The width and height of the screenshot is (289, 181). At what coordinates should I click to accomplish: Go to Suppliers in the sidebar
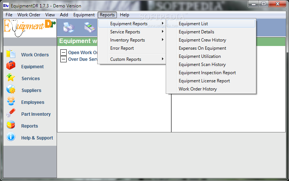click(31, 90)
